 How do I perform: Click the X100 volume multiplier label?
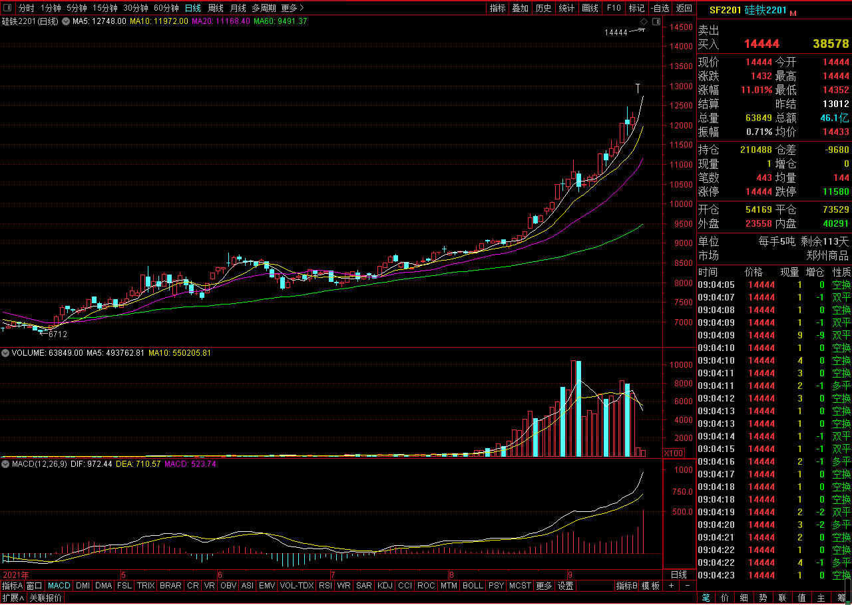pos(674,453)
